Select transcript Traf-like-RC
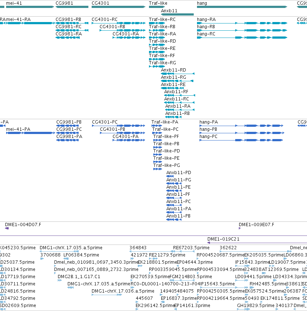307x311 pixels. [157, 23]
